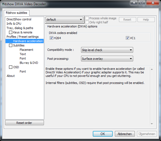
Task: Open Blu-ray & DVD subtitle settings
Action: pyautogui.click(x=29, y=63)
